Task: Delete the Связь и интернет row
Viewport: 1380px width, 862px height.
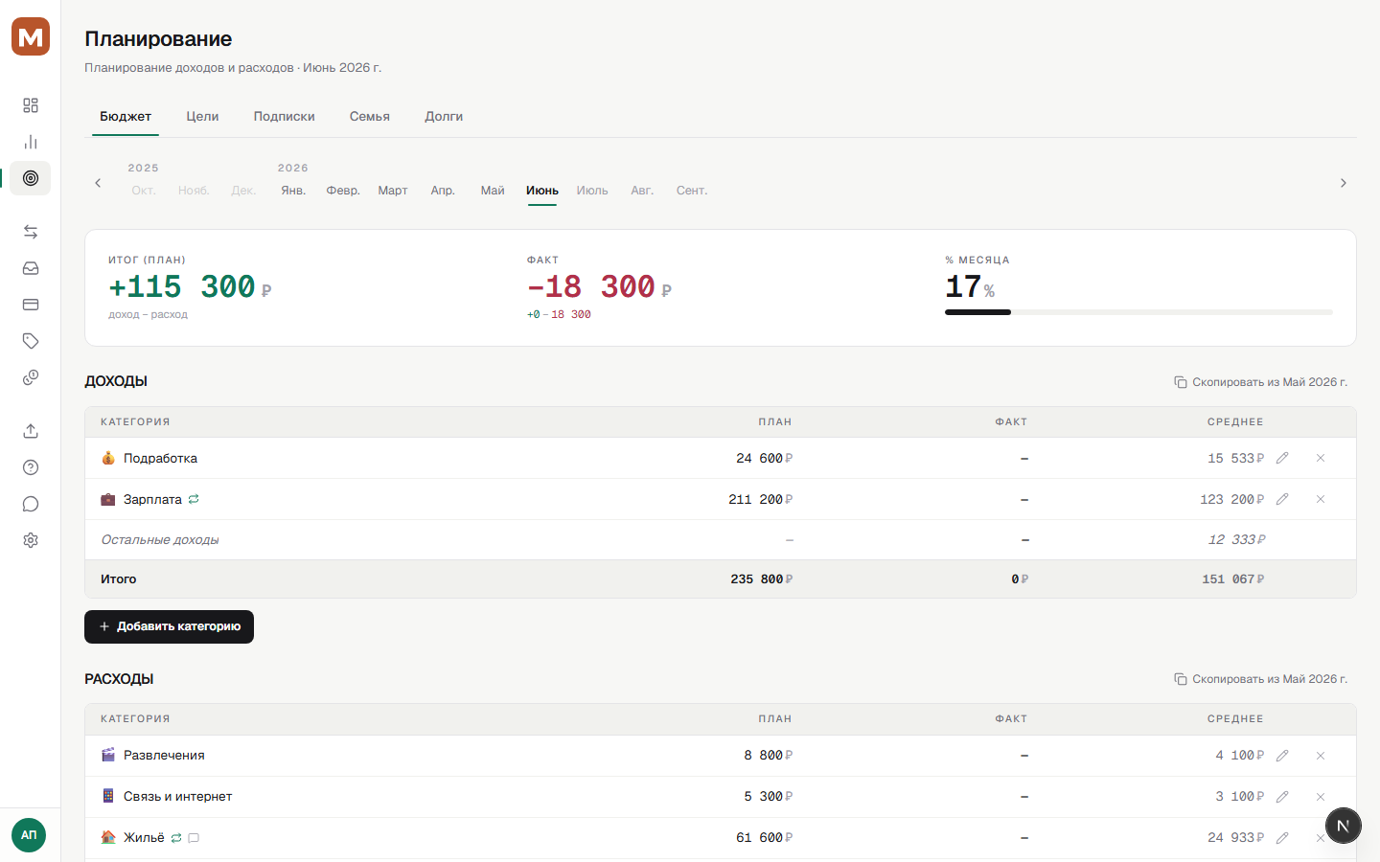Action: (x=1321, y=797)
